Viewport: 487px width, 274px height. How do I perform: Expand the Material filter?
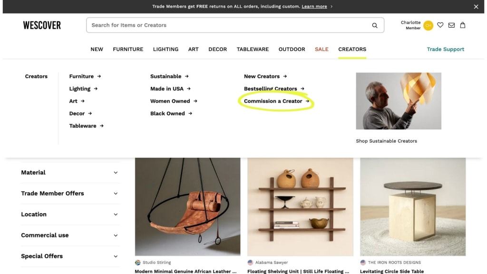coord(70,172)
